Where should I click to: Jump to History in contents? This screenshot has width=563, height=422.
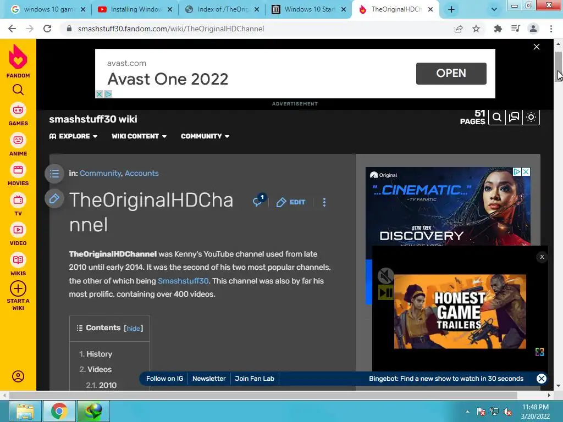pyautogui.click(x=99, y=354)
